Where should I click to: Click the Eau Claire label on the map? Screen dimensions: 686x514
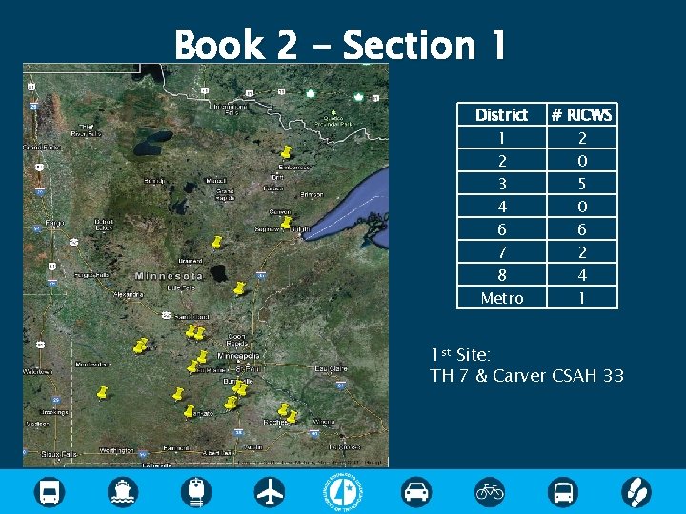click(x=332, y=368)
